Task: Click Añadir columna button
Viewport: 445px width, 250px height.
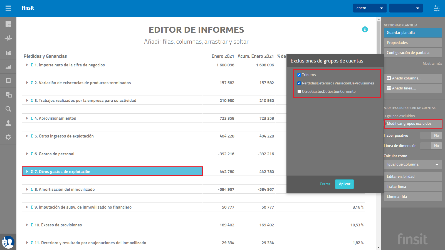Action: coord(413,78)
